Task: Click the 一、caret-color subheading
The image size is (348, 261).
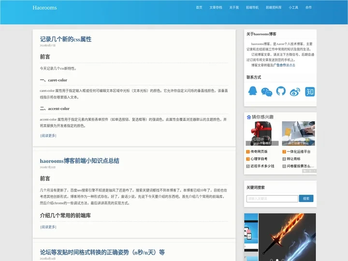Action: (x=54, y=80)
